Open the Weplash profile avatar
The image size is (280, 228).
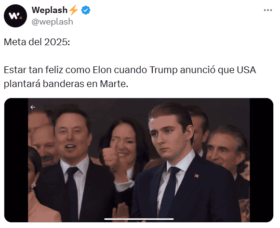click(x=15, y=16)
